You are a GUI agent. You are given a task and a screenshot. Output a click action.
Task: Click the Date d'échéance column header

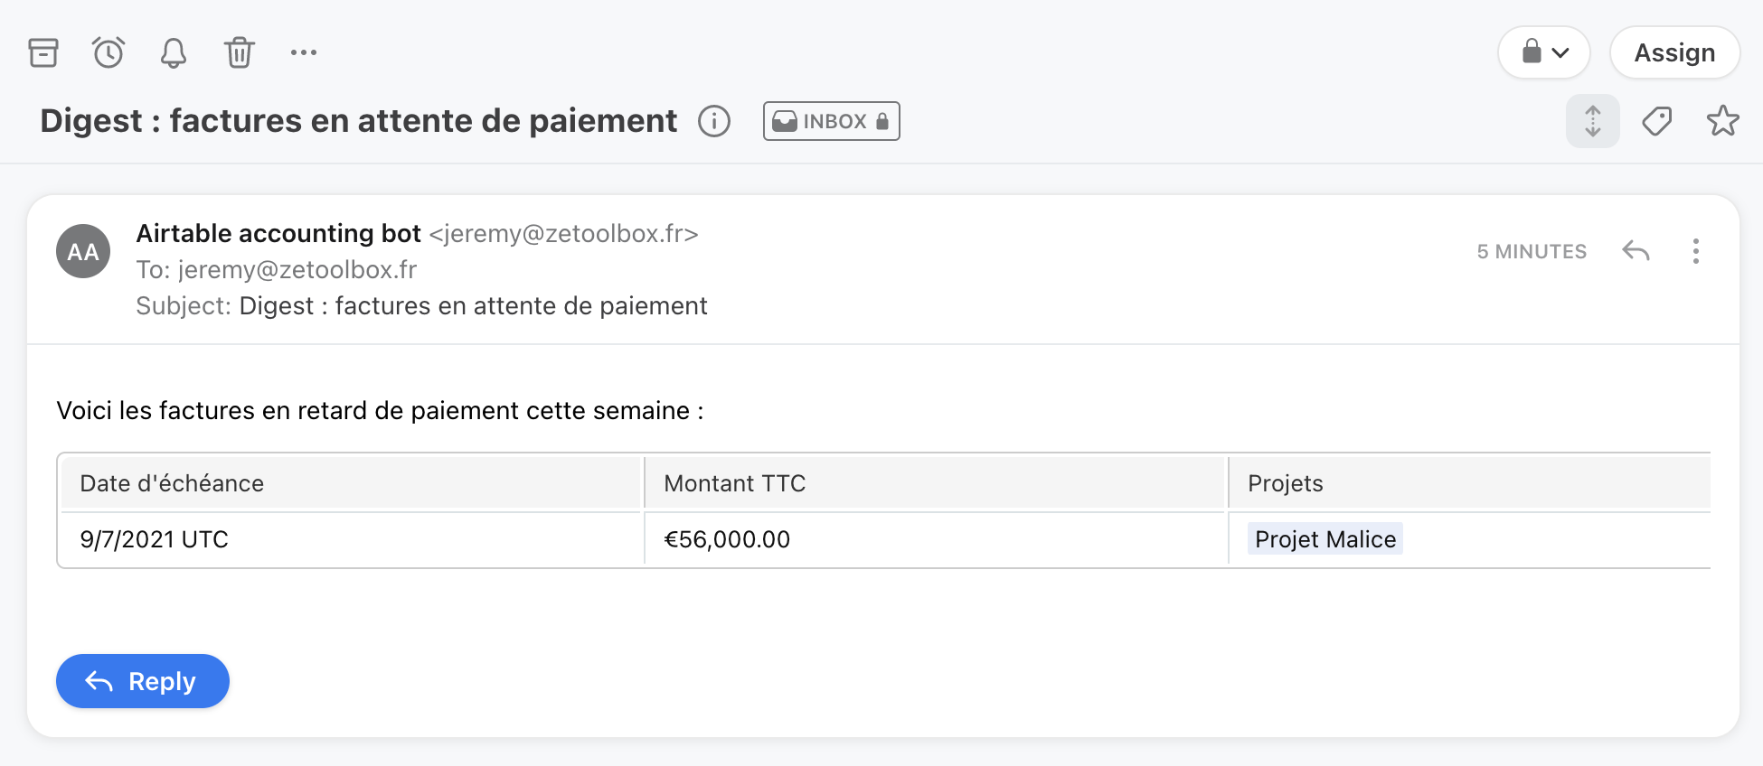(x=351, y=483)
